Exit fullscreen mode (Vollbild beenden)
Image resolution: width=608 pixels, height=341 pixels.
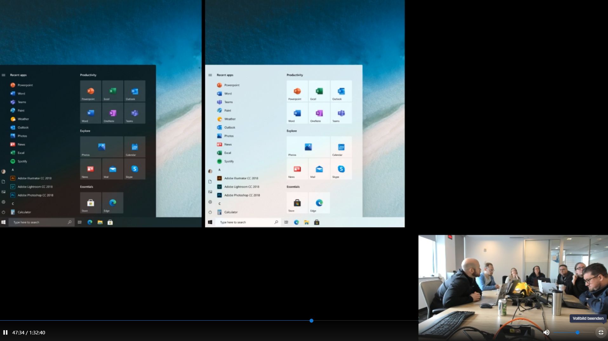pyautogui.click(x=601, y=332)
